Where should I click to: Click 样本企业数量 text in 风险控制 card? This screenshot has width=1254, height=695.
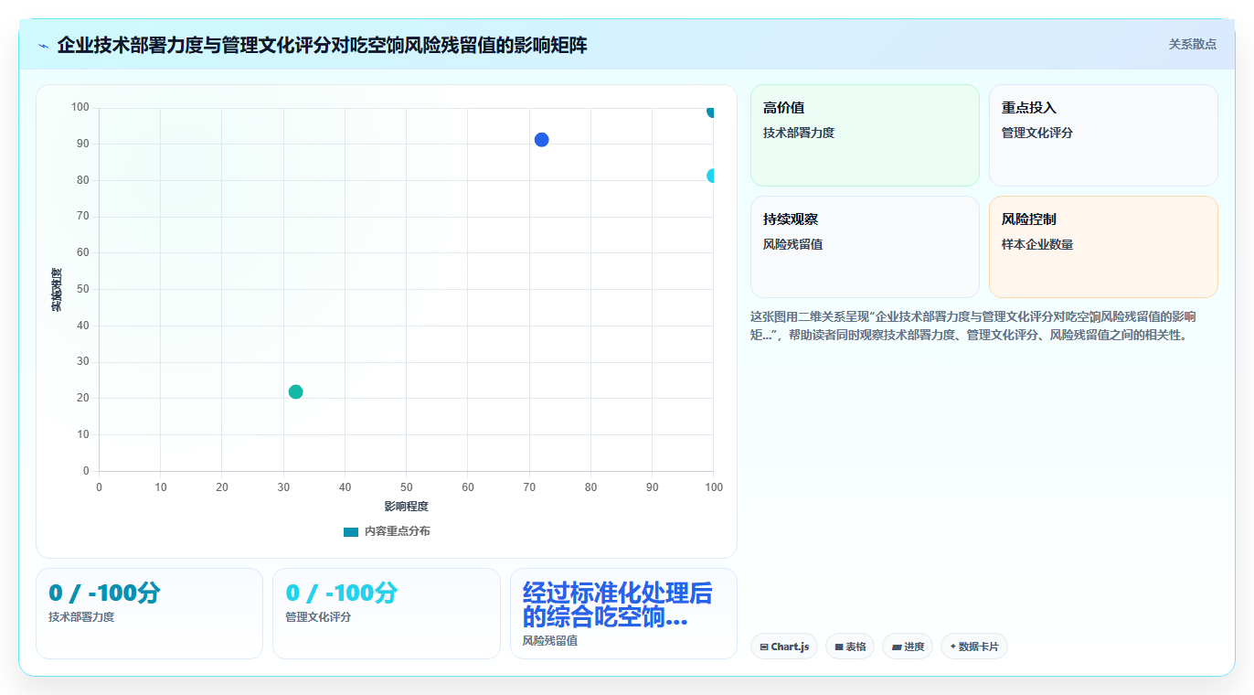pyautogui.click(x=1037, y=244)
